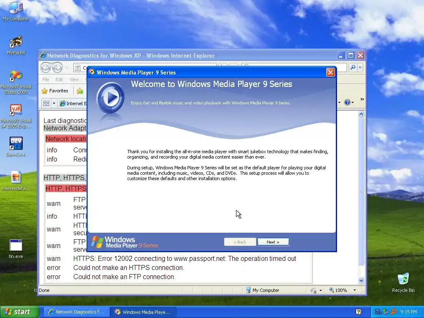The image size is (424, 318).
Task: Expand the IE command bar overflow chevron
Action: tap(362, 99)
